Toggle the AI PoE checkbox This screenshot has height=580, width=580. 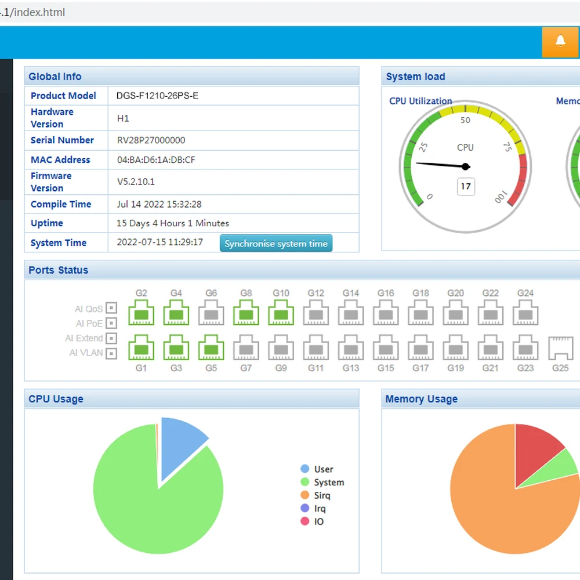point(111,323)
